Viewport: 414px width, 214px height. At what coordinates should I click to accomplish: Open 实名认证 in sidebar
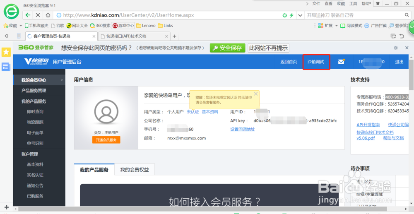(x=35, y=175)
